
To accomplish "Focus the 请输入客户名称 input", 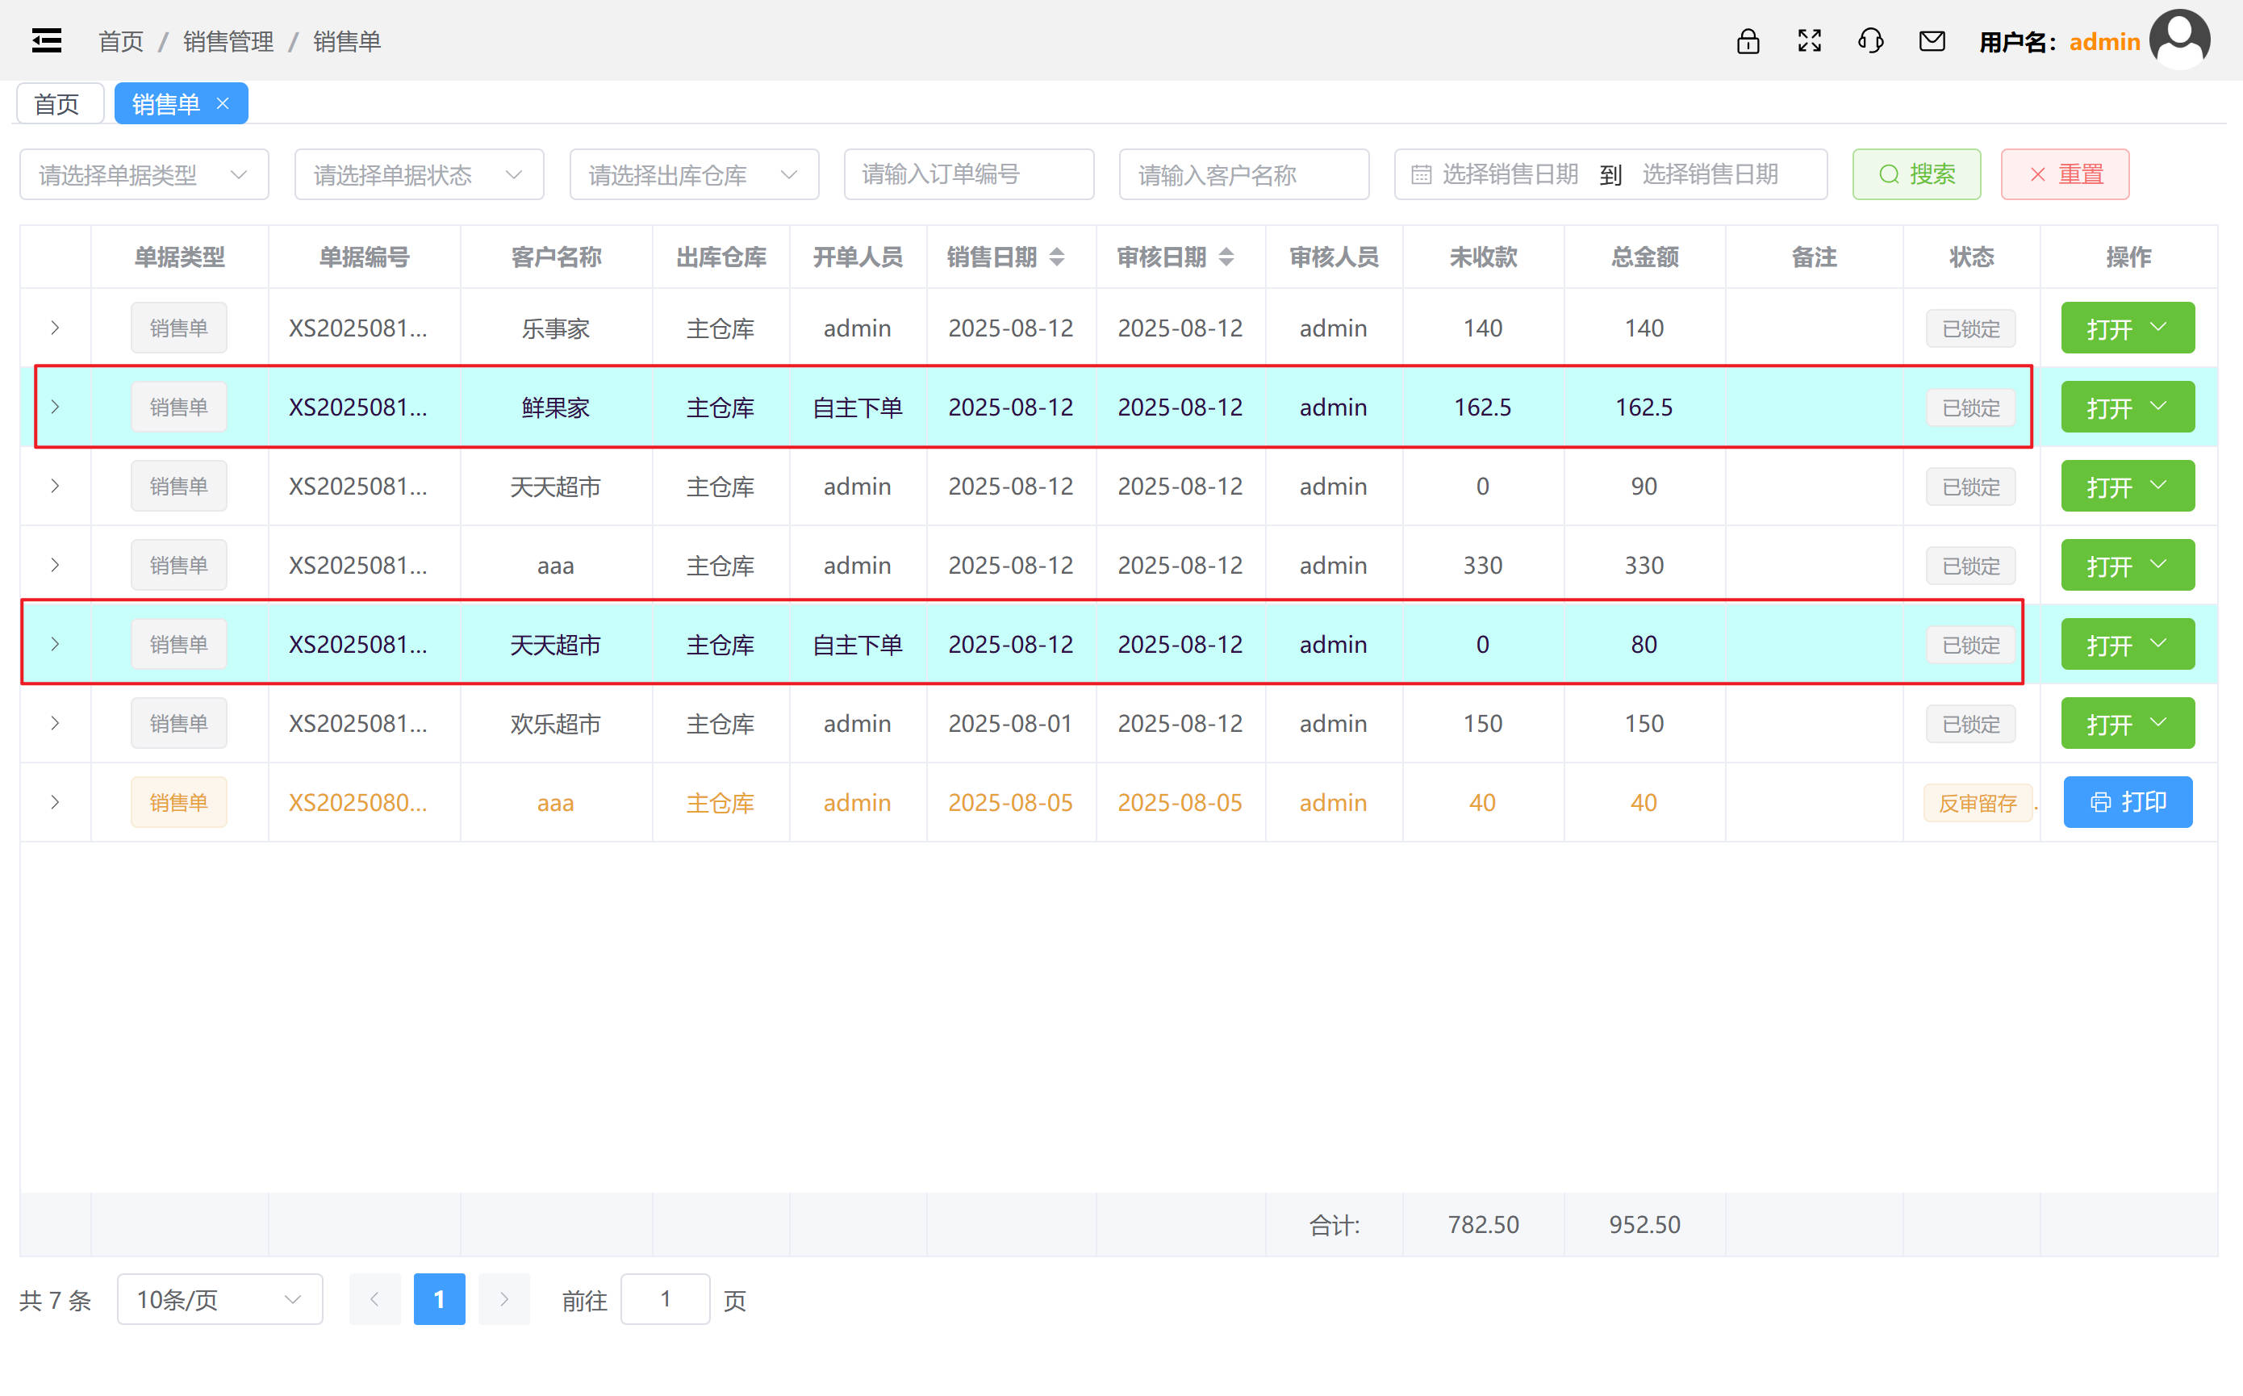I will [1243, 174].
